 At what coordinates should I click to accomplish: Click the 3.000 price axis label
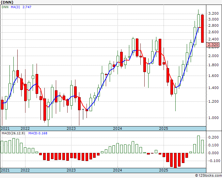tap(214, 19)
